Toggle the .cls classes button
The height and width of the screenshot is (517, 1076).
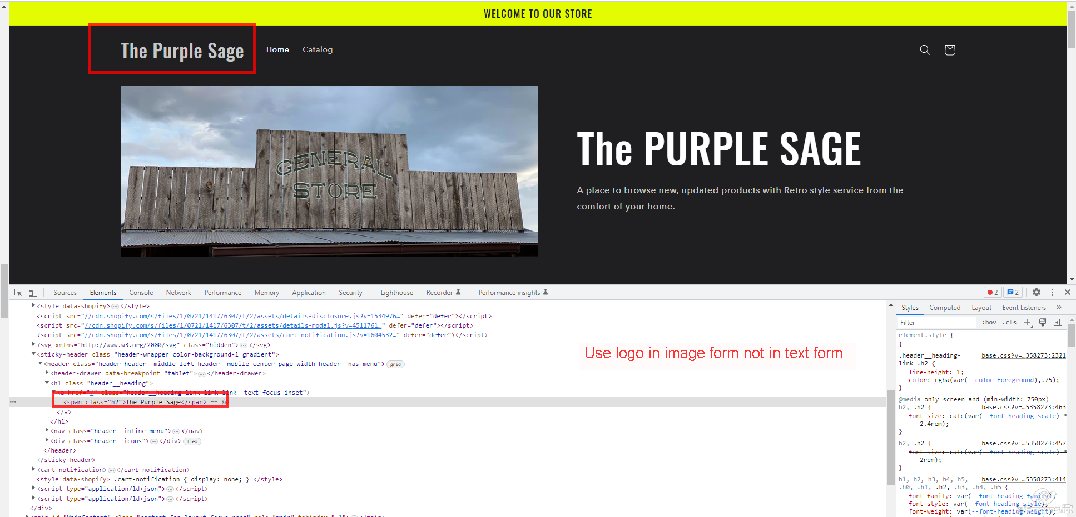point(1009,322)
